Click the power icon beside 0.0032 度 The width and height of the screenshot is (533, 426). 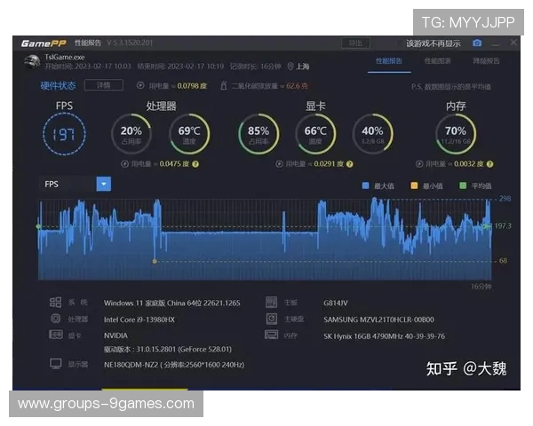tap(419, 164)
